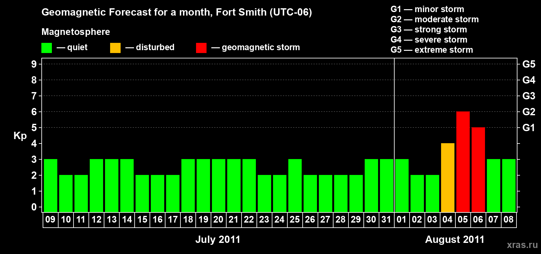The height and width of the screenshot is (254, 541).
Task: Click the green bar for July 28
Action: [341, 193]
